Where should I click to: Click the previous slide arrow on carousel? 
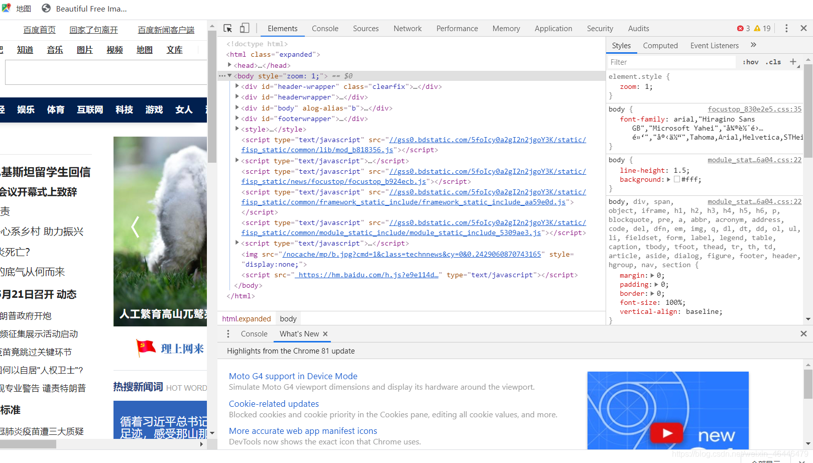[135, 226]
